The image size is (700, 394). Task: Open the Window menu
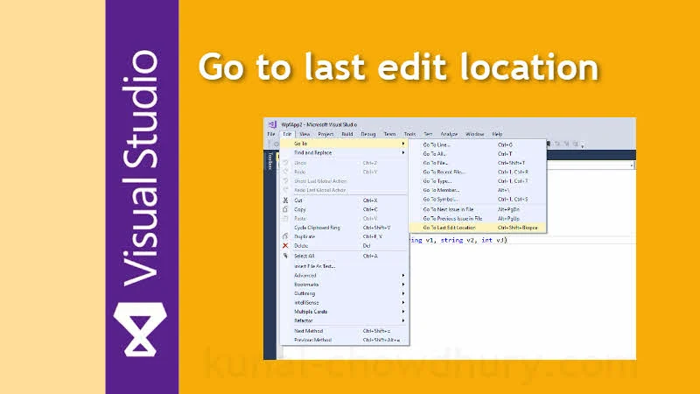(474, 134)
